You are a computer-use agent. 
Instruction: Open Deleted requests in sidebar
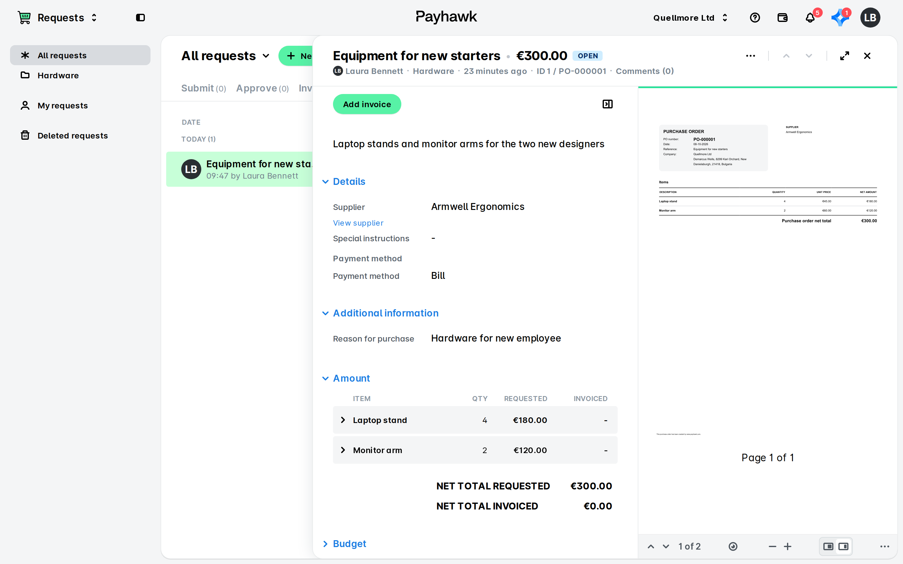[x=80, y=135]
